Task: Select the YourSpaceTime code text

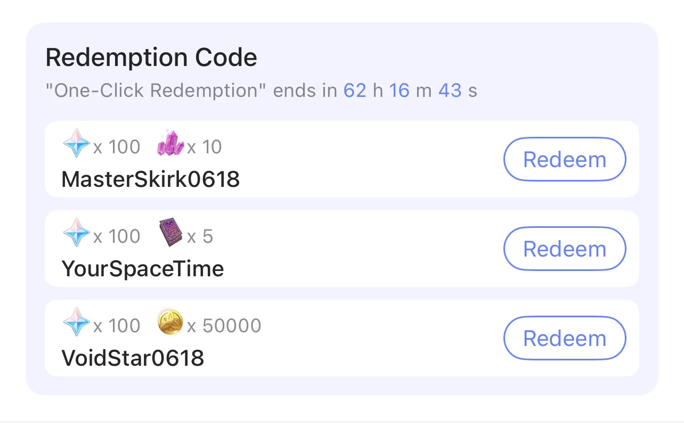Action: point(143,269)
